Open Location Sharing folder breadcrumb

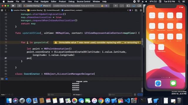pyautogui.click(x=35, y=10)
